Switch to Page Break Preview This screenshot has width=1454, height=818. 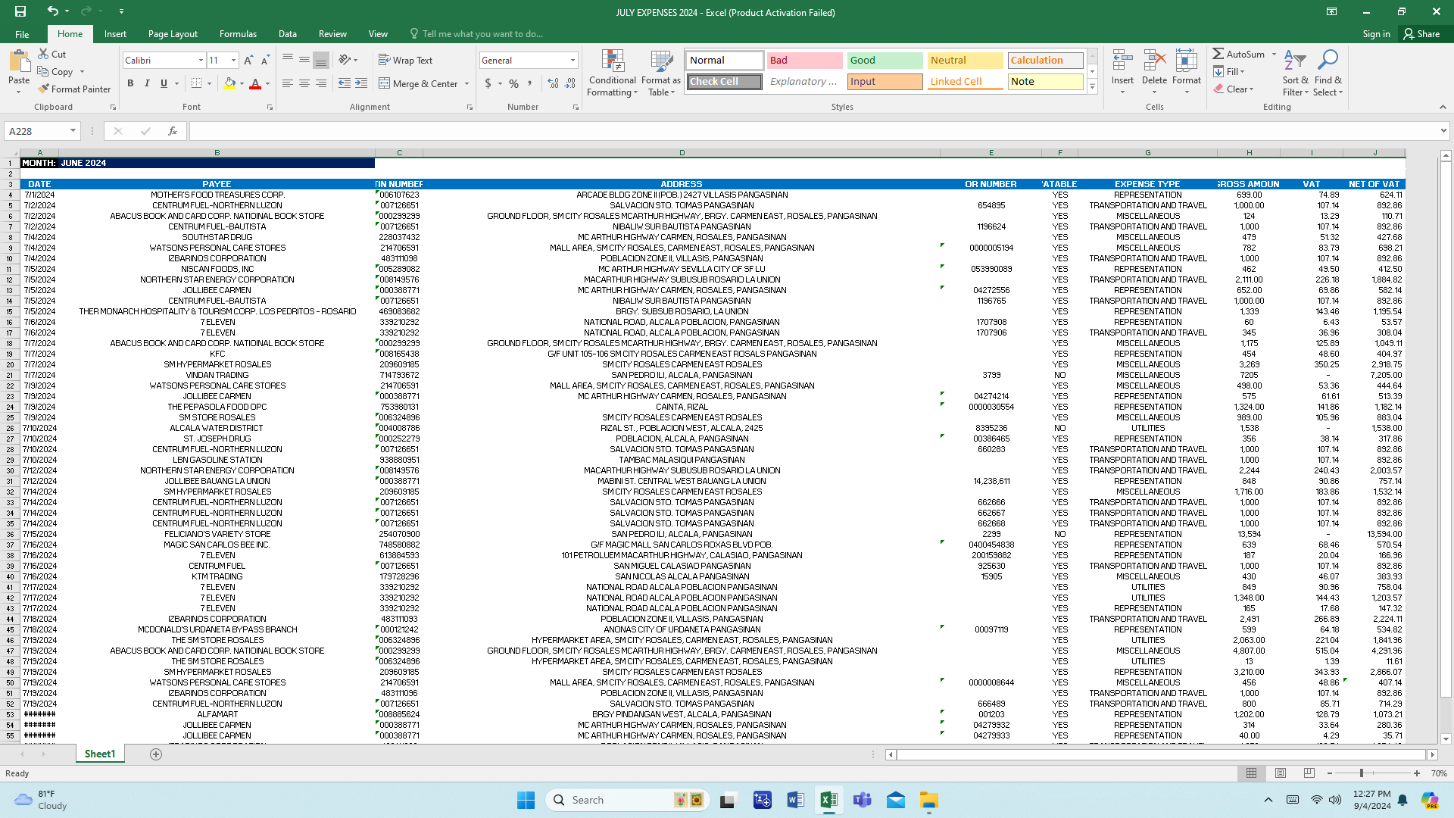[1309, 773]
